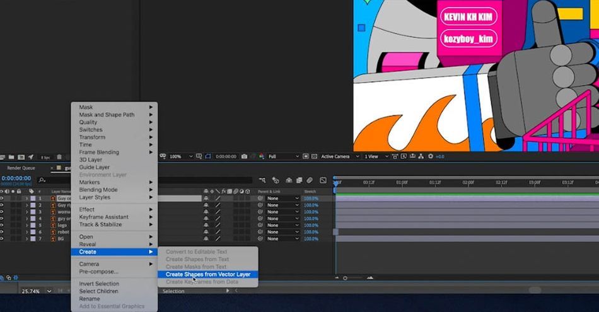599x312 pixels.
Task: Click the draft 3D icon in timeline header
Action: point(276,180)
